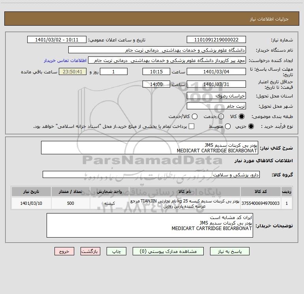The image size is (304, 294).
Task: Click the request creator name field
Action: pyautogui.click(x=167, y=60)
